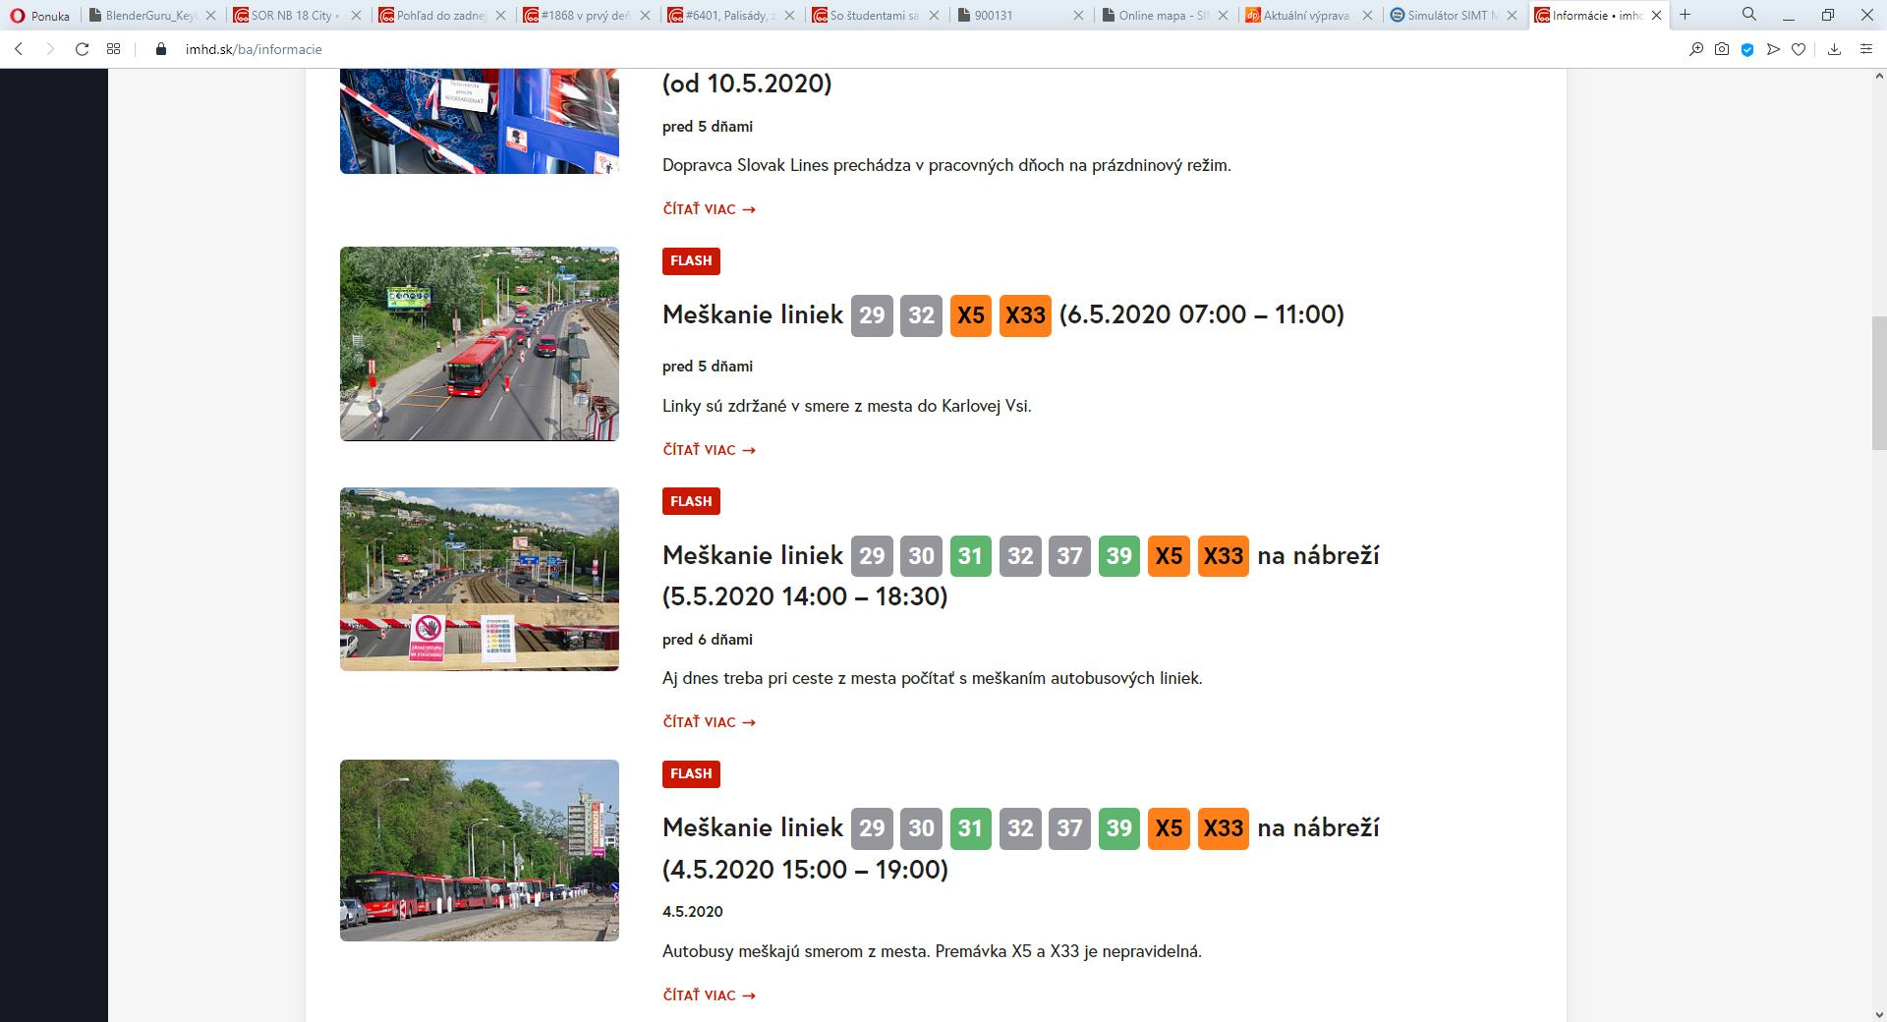Search open tabs with magnifier icon
This screenshot has width=1887, height=1022.
point(1749,15)
